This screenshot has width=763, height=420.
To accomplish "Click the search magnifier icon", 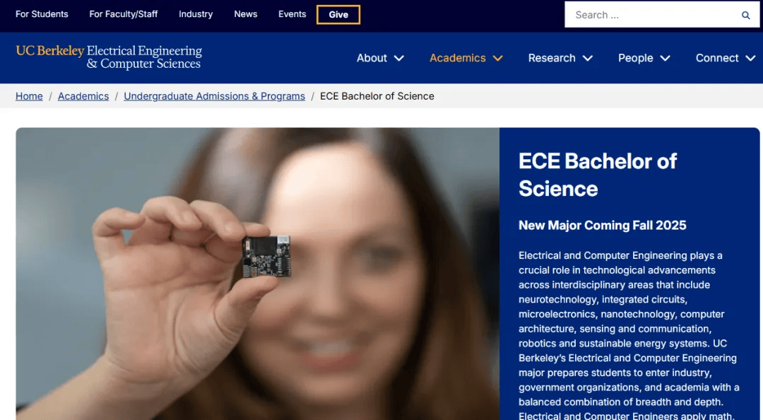I will [x=745, y=15].
